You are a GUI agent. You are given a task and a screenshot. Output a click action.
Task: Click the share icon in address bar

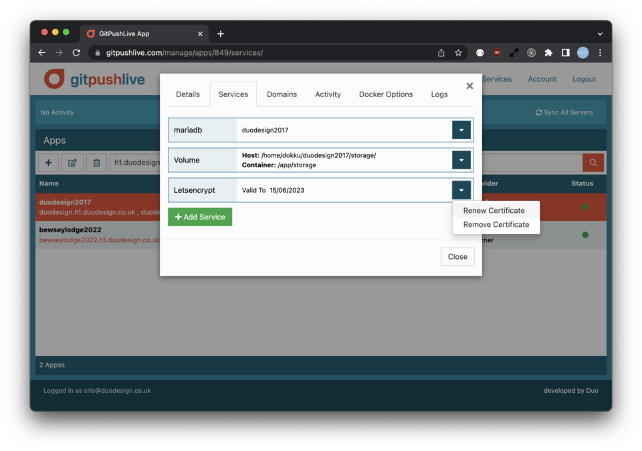click(441, 52)
